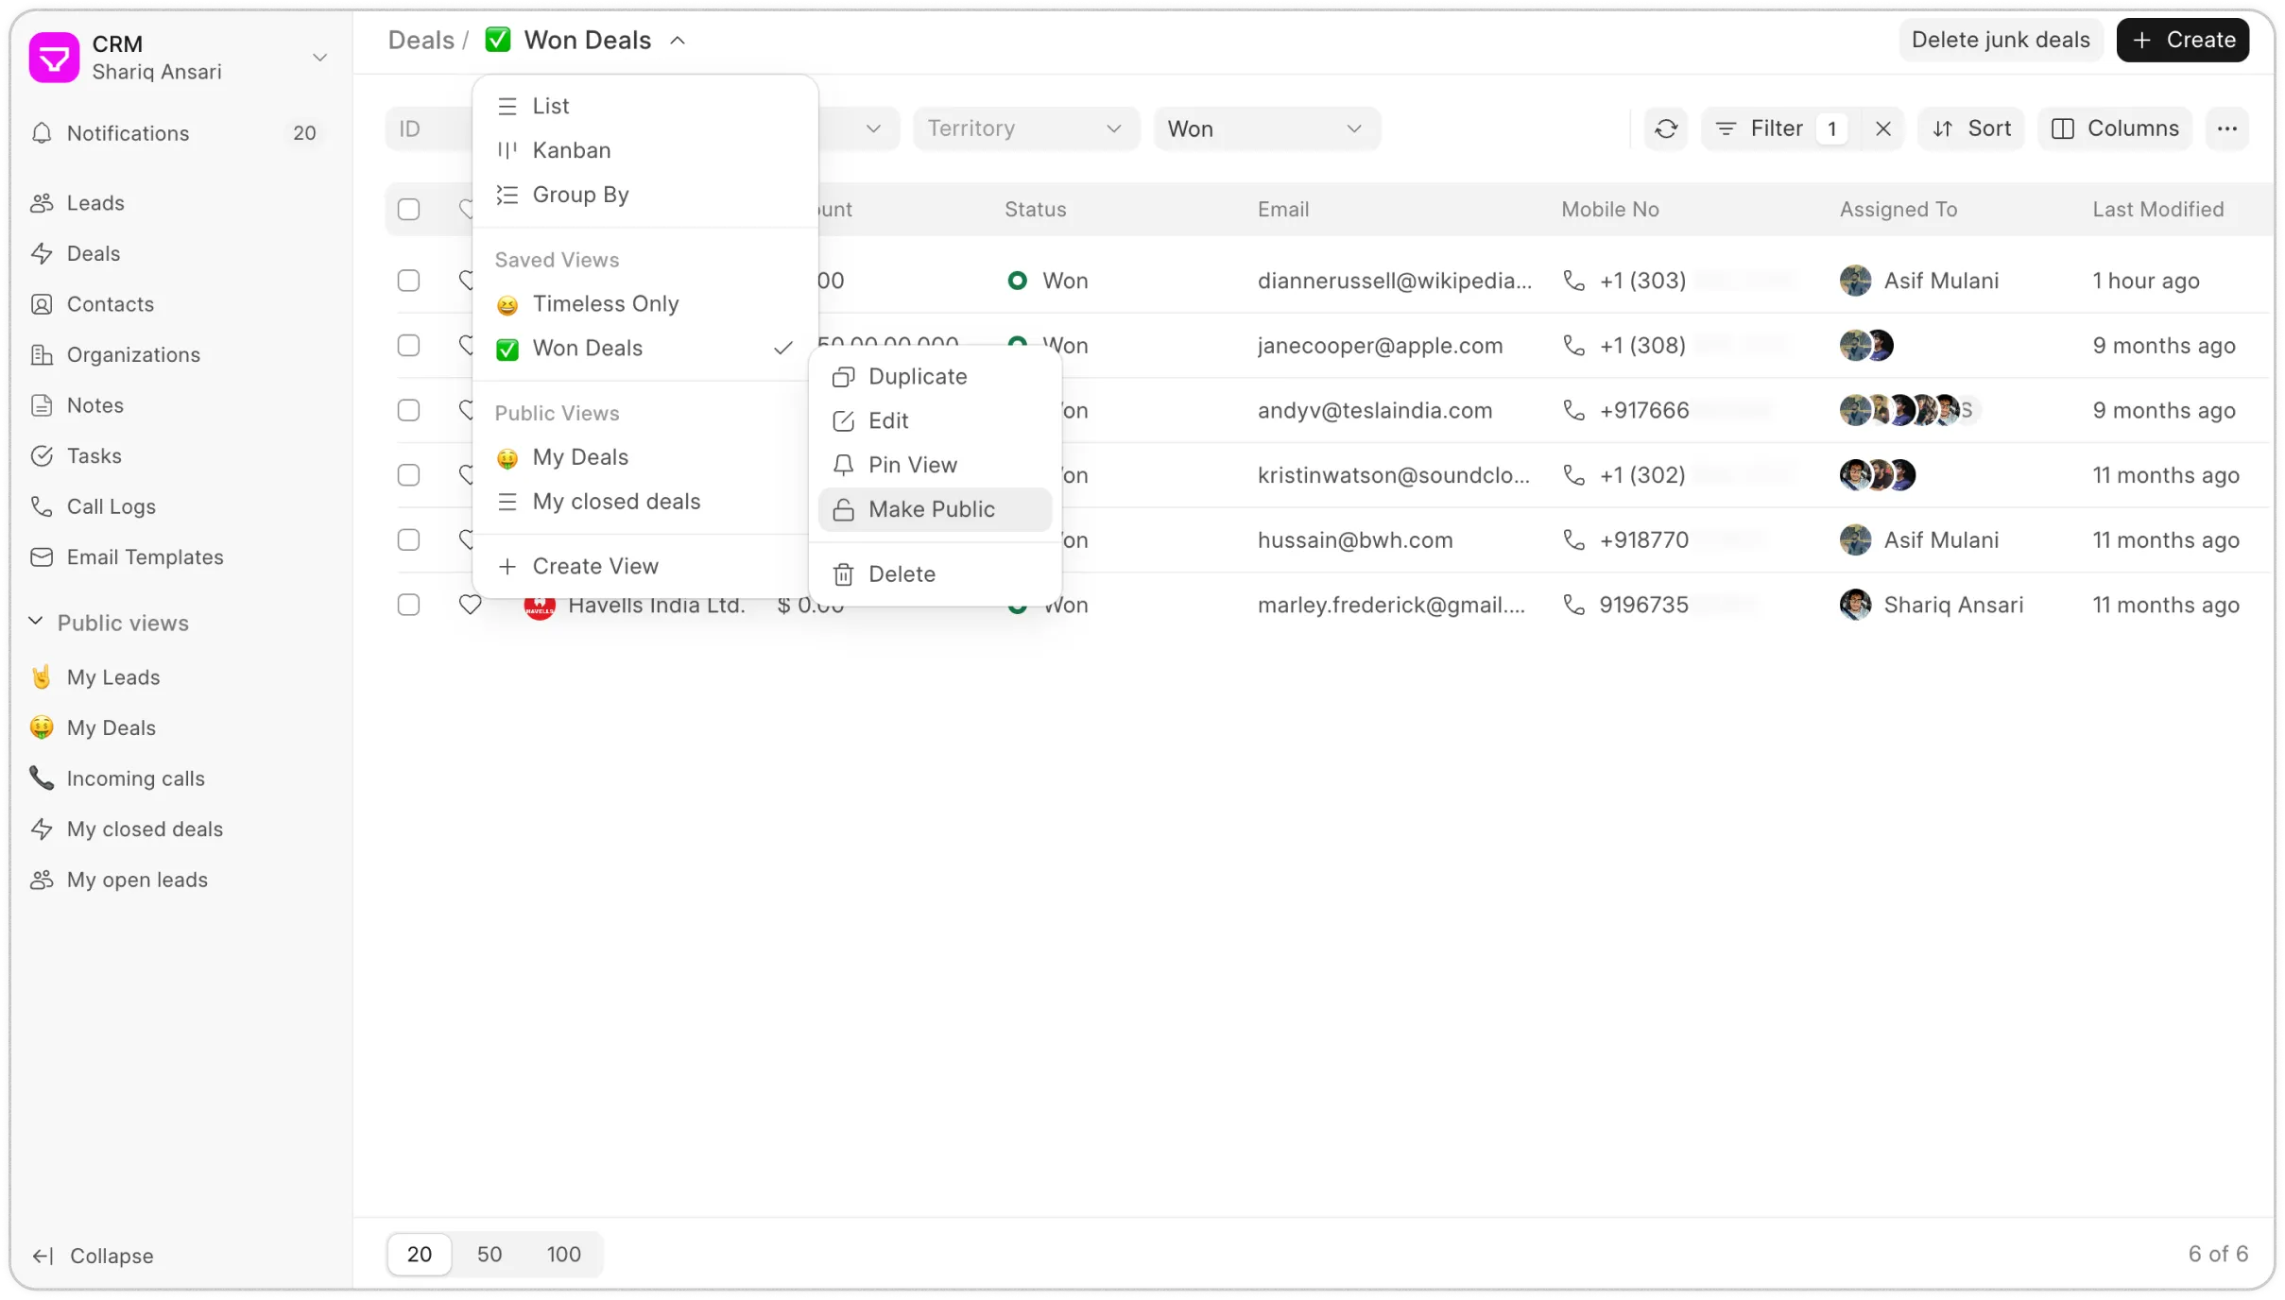This screenshot has height=1300, width=2285.
Task: Set page size to 50
Action: tap(489, 1254)
